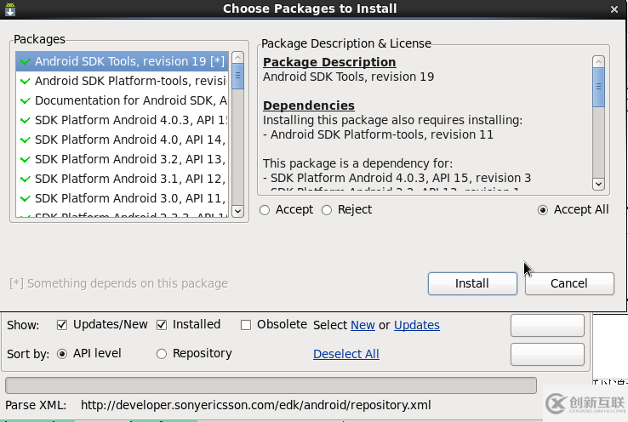Click the Android SDK Manager download icon in the title bar
Viewport: 628px width, 422px height.
pyautogui.click(x=10, y=9)
